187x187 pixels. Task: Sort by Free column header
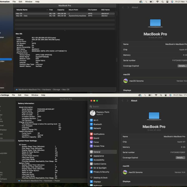(x=51, y=10)
